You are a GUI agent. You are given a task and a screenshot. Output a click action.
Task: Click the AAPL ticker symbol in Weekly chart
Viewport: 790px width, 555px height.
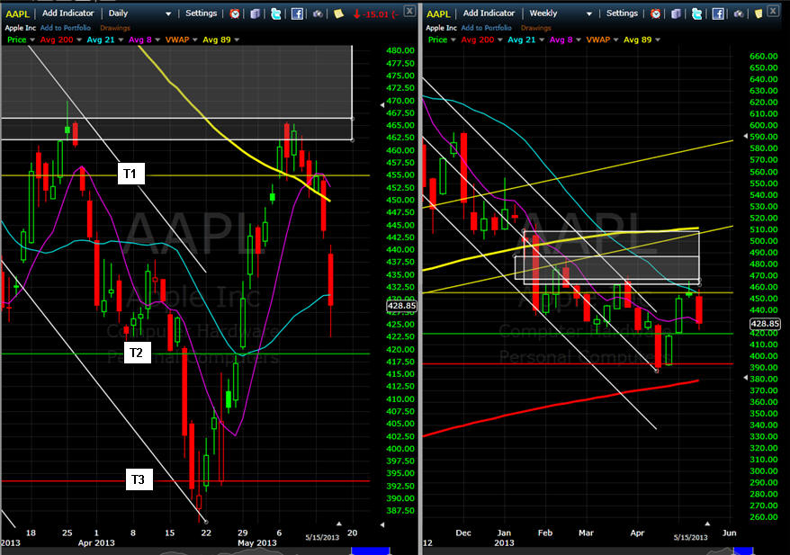coord(438,14)
